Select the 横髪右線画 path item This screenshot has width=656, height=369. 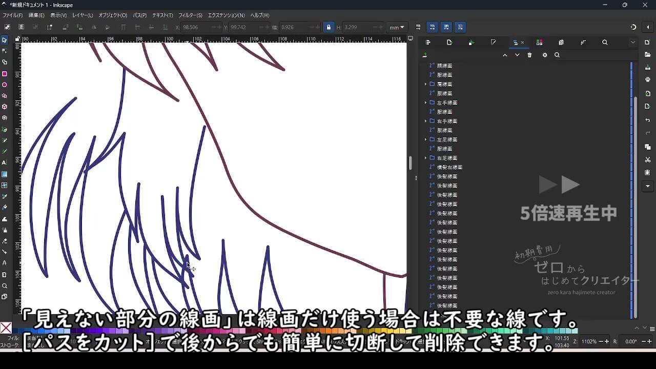pyautogui.click(x=449, y=167)
